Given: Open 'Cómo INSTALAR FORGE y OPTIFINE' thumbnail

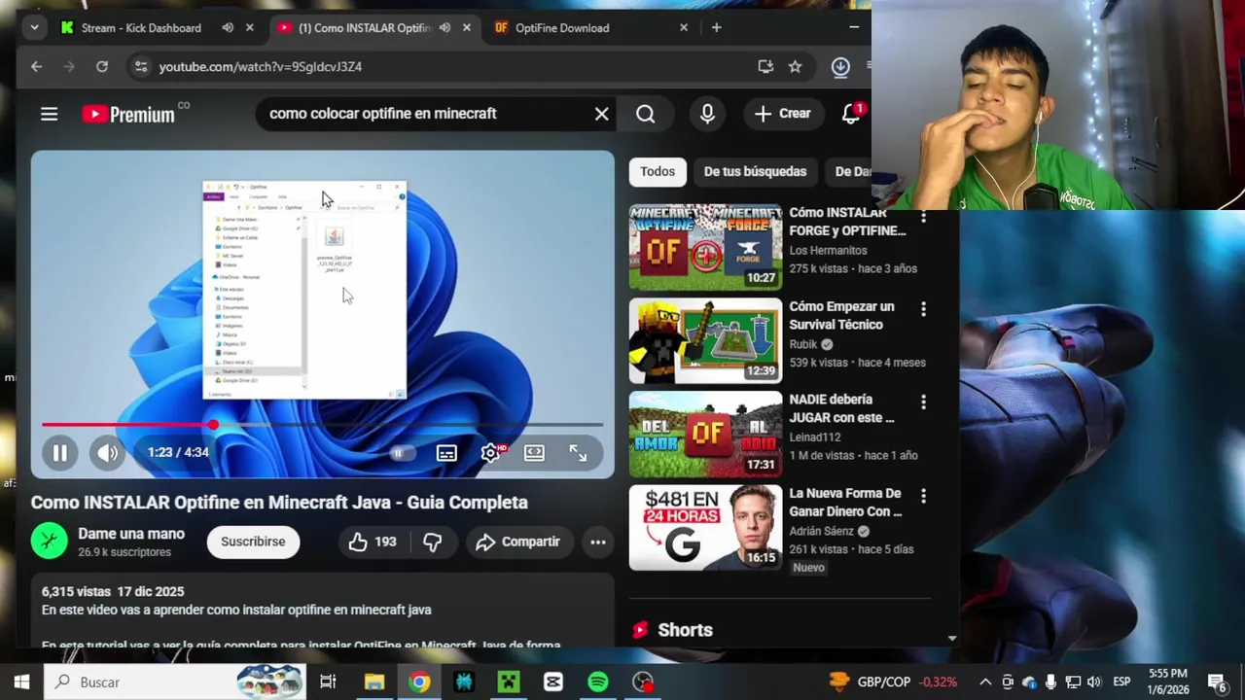Looking at the screenshot, I should click(705, 247).
